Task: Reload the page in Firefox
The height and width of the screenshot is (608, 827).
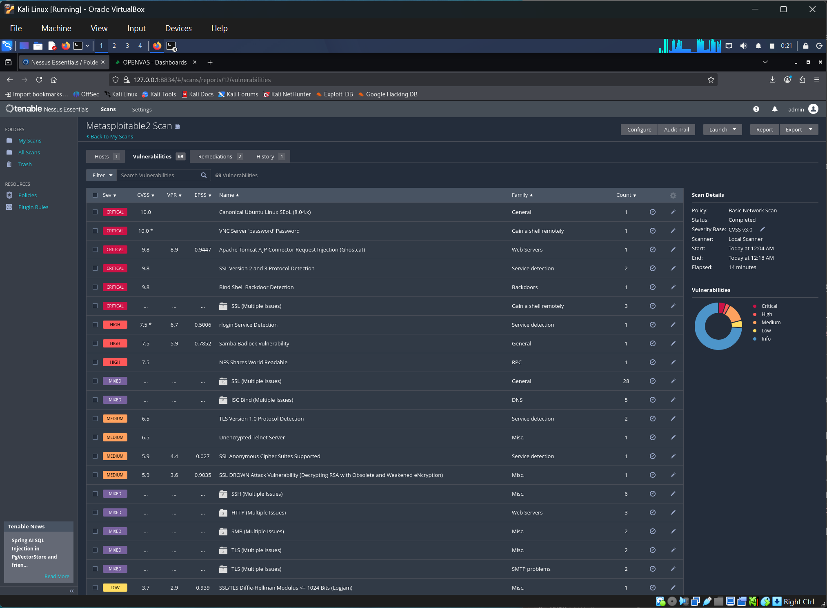Action: click(39, 80)
